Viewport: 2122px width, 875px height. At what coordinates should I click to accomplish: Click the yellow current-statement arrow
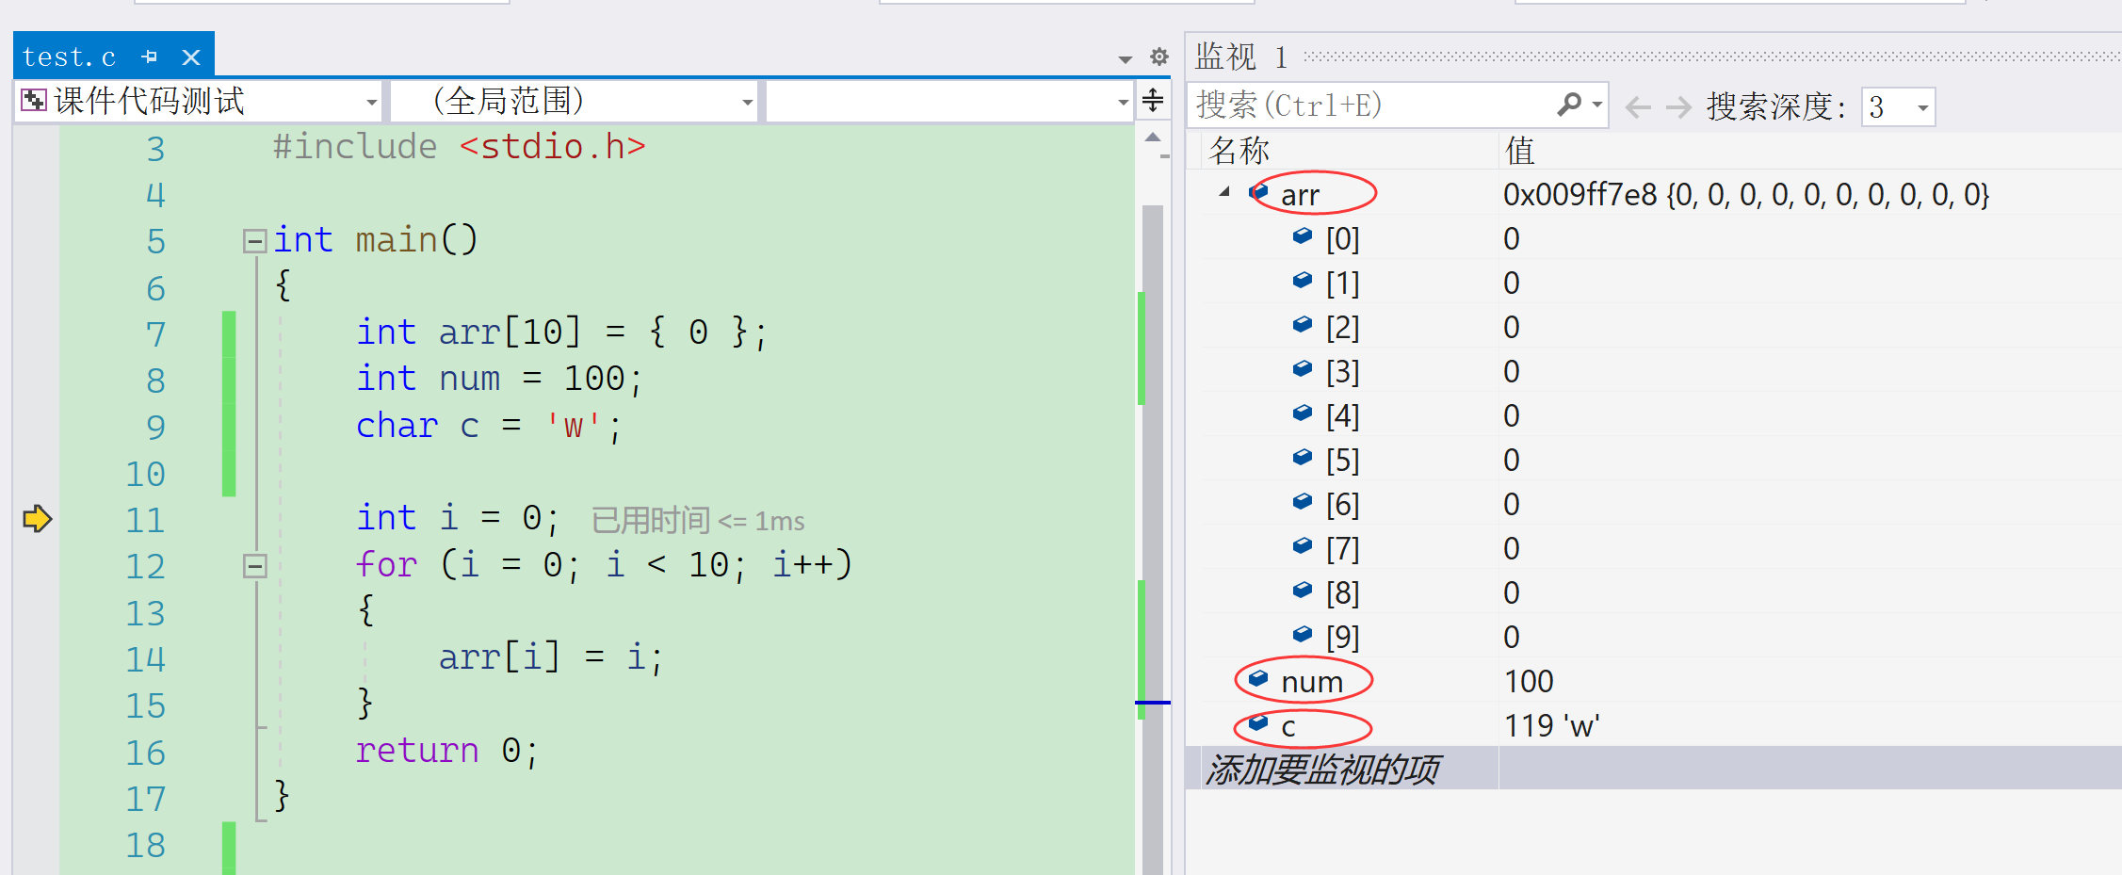(37, 518)
